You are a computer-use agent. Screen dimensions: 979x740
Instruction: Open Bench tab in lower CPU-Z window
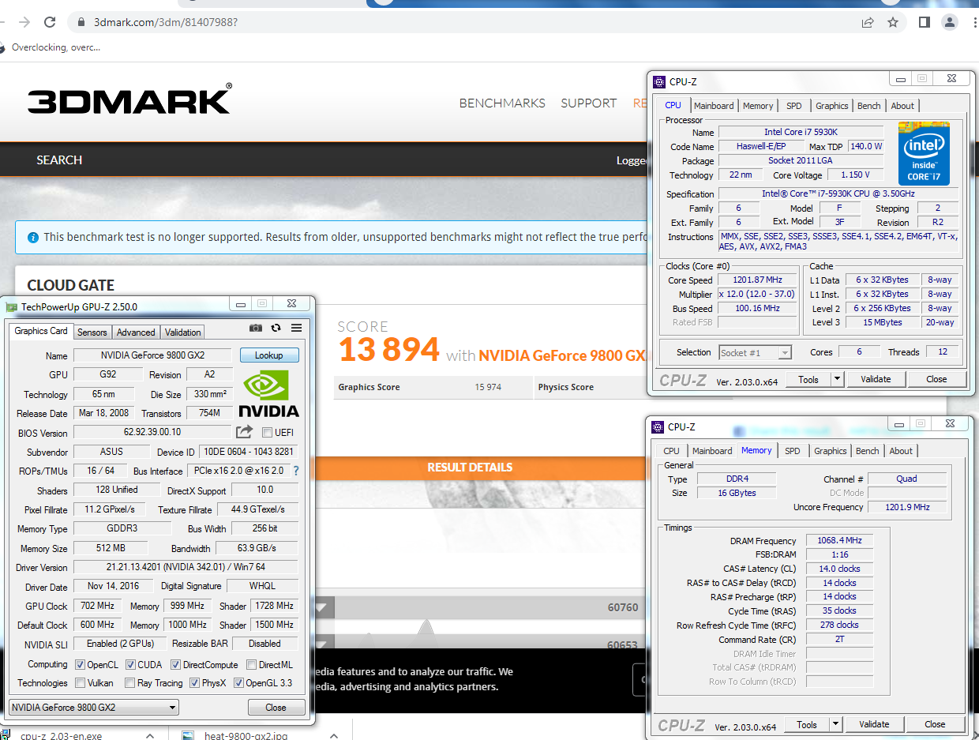click(868, 451)
